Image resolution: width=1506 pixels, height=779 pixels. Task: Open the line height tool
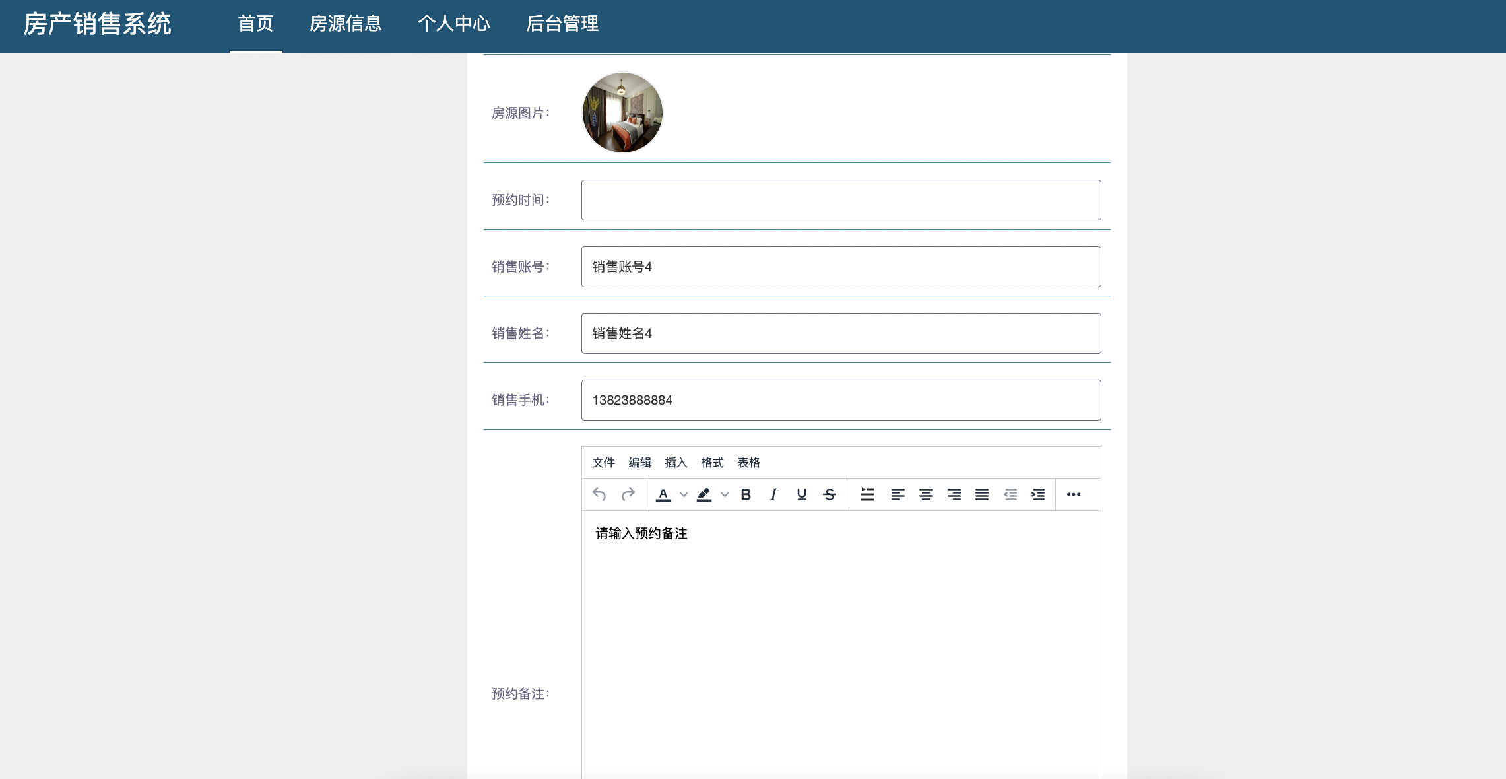tap(868, 494)
